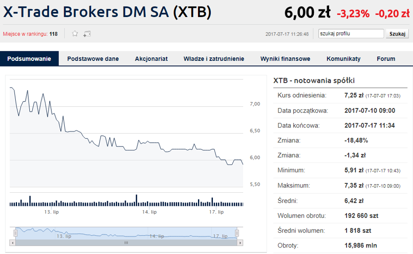Click the Szukaj search button
Image resolution: width=413 pixels, height=254 pixels.
pyautogui.click(x=397, y=34)
